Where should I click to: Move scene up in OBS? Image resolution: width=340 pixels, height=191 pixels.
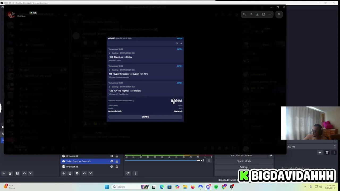point(24,173)
